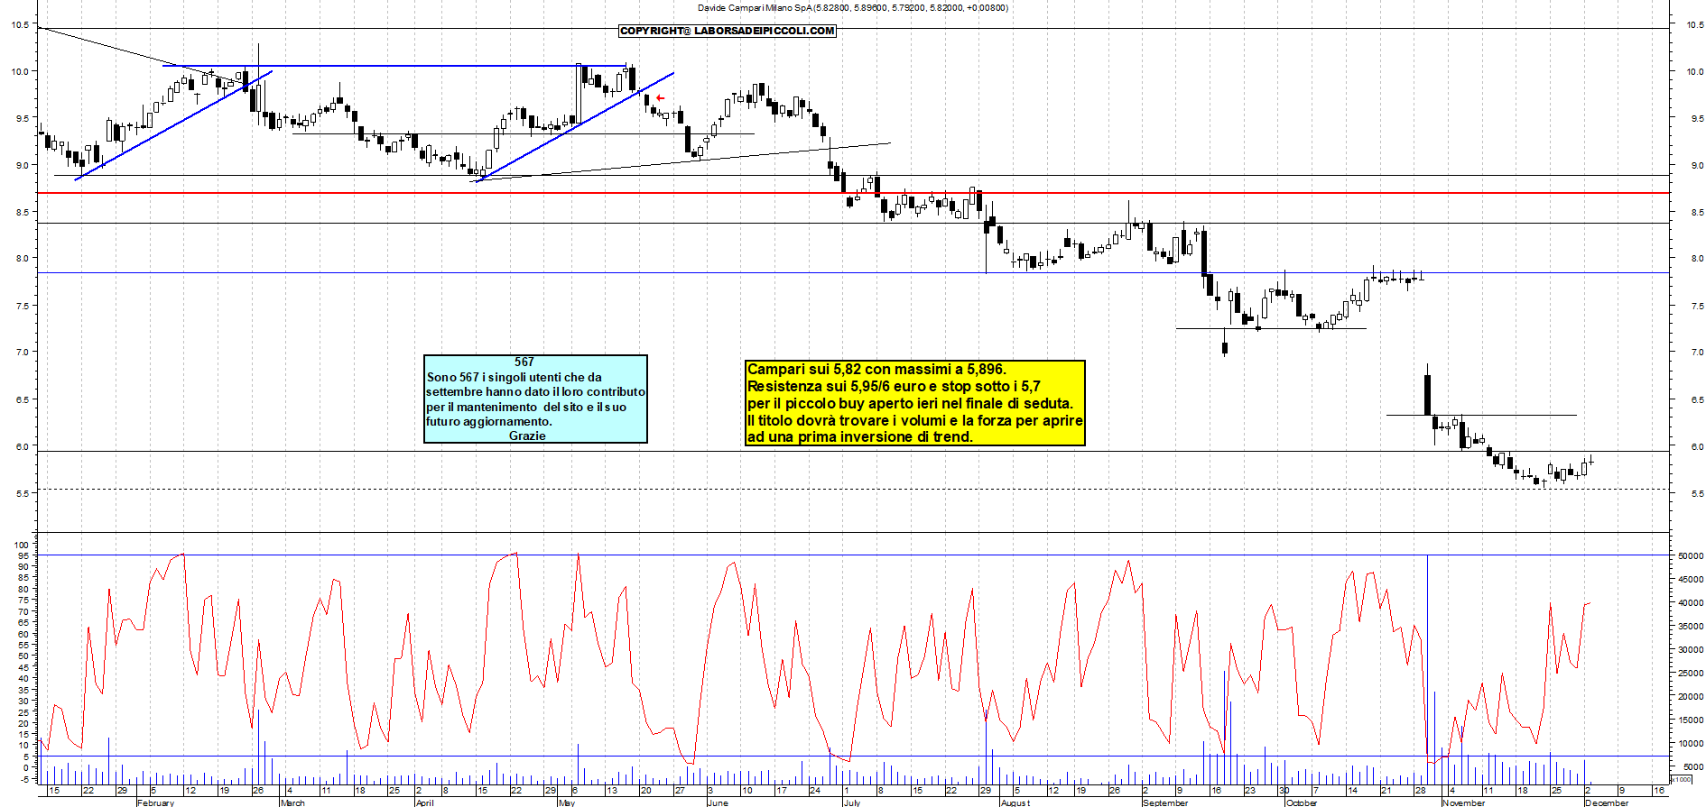Screen dimensions: 1706x807
Task: Click the 'COPYRIGHT@ LABORSADEIPICCOLI.COM' label
Action: (x=728, y=31)
